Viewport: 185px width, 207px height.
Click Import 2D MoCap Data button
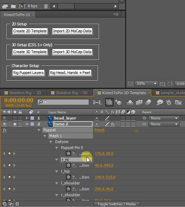click(72, 31)
